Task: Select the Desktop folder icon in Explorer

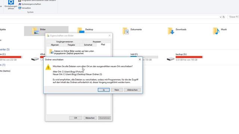Action: [81, 31]
